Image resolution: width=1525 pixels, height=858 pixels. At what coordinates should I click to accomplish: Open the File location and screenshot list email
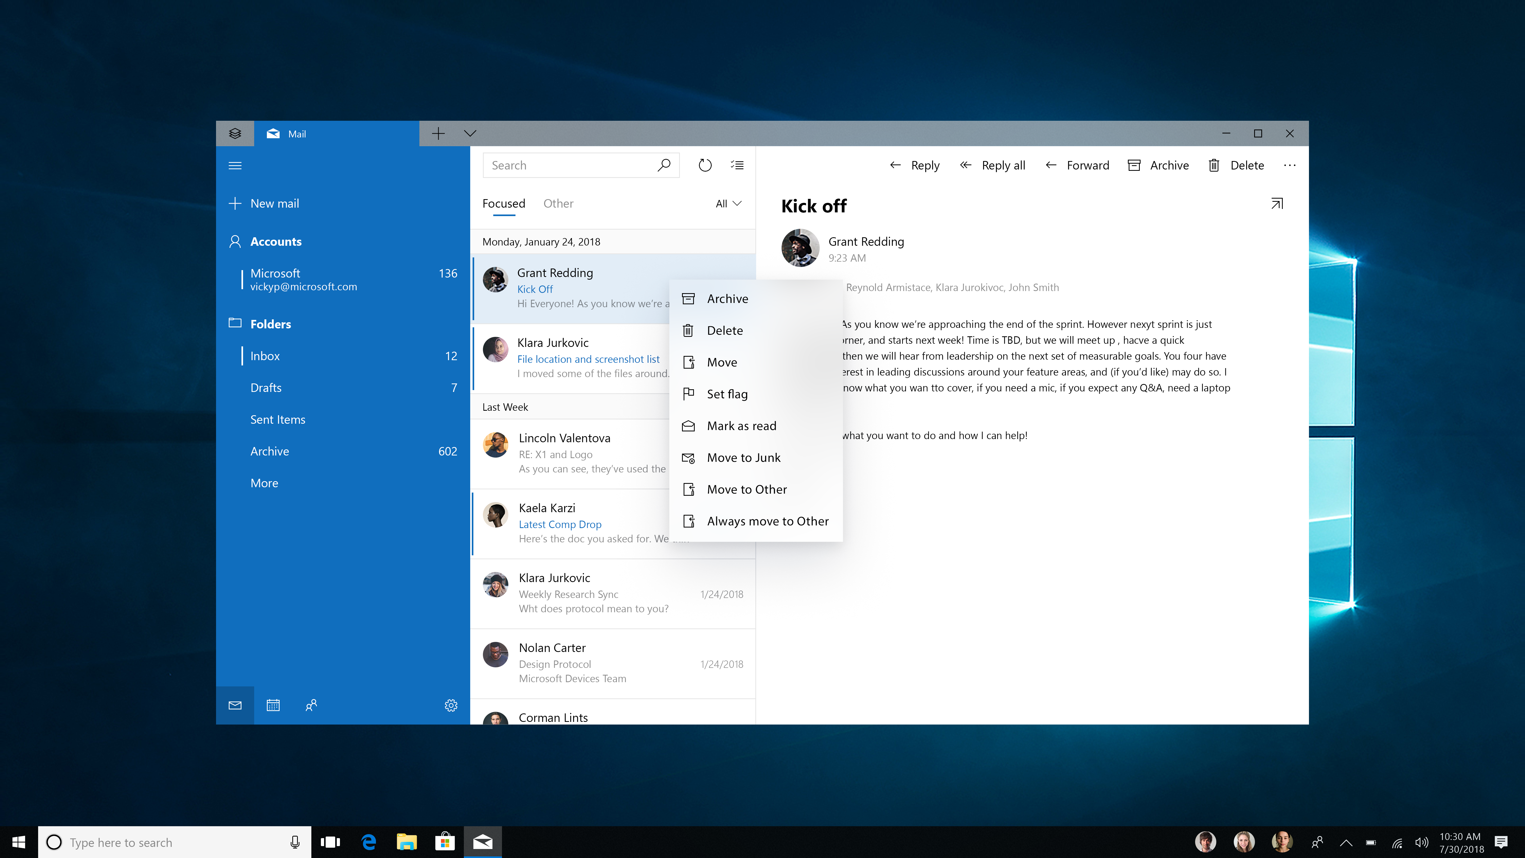tap(588, 359)
